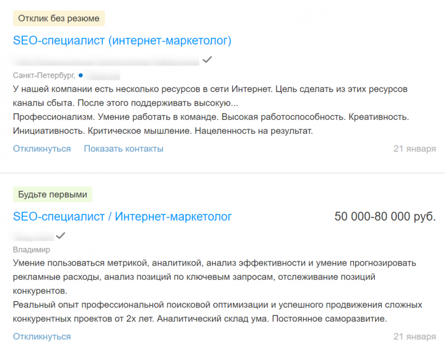Click the verified checkmark above Владимир
This screenshot has width=445, height=360.
(x=61, y=235)
